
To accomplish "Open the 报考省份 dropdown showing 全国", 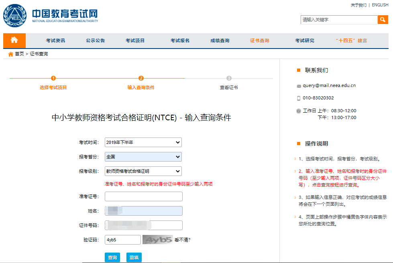I will tap(143, 156).
